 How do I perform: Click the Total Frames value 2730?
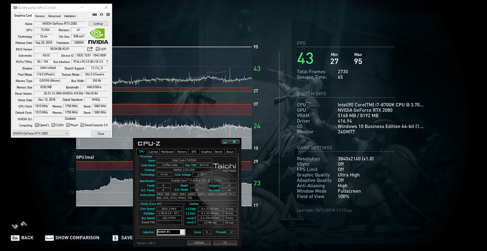pyautogui.click(x=342, y=71)
